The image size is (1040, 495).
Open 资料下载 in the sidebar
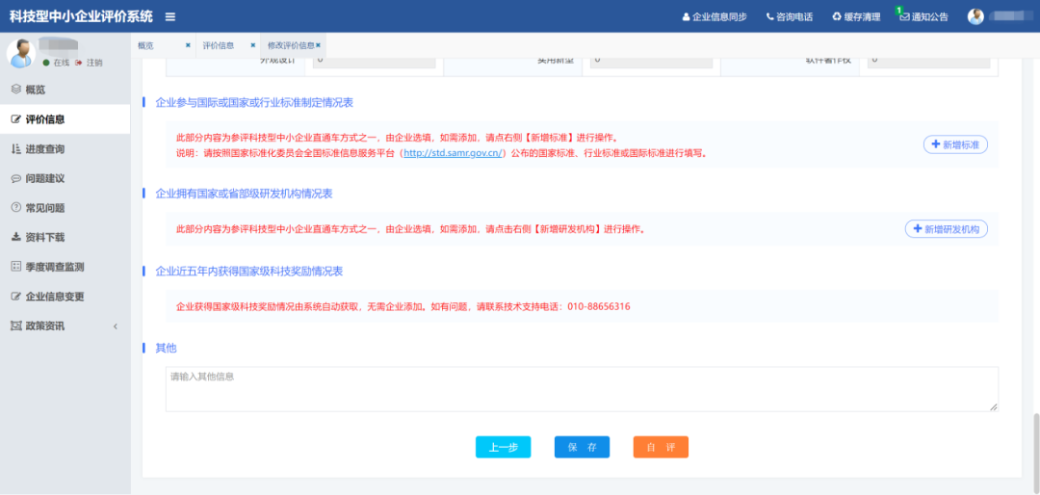click(45, 238)
